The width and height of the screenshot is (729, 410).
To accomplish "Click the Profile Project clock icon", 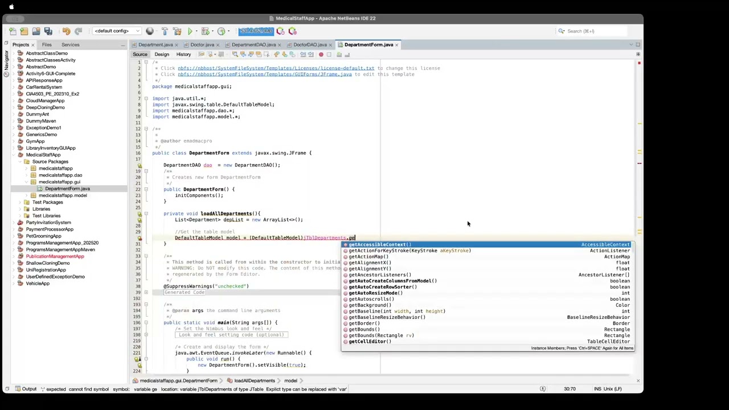I will (x=221, y=31).
